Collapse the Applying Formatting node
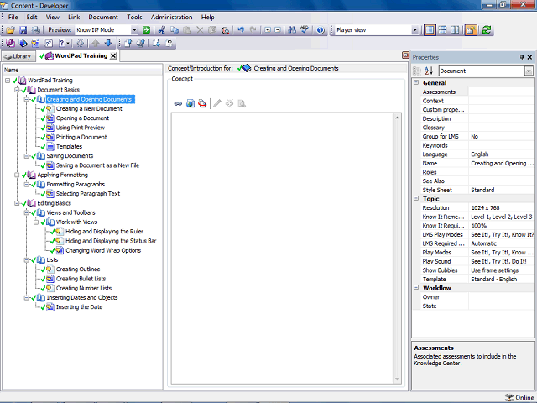537x403 pixels. [x=17, y=175]
